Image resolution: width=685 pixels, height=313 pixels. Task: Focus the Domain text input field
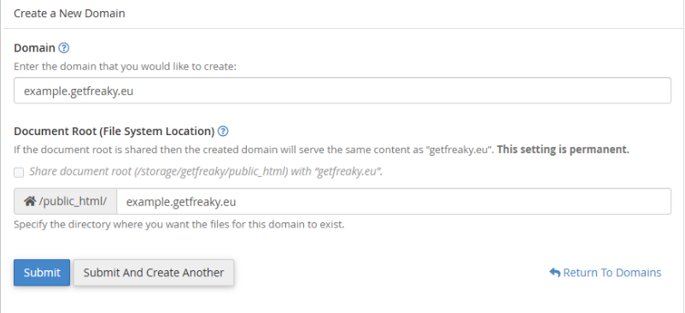(x=342, y=91)
